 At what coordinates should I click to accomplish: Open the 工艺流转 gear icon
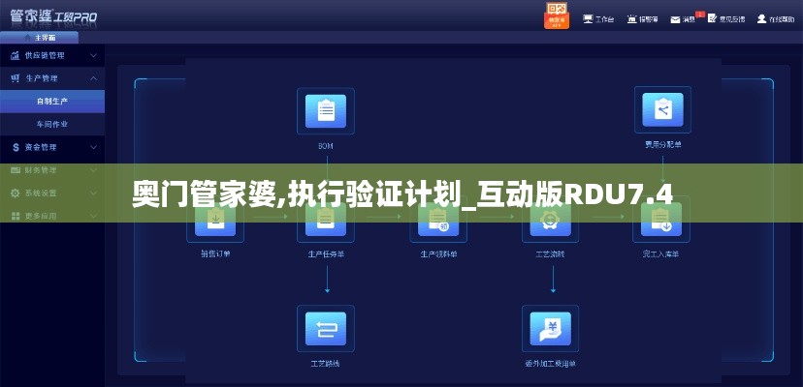pos(551,220)
